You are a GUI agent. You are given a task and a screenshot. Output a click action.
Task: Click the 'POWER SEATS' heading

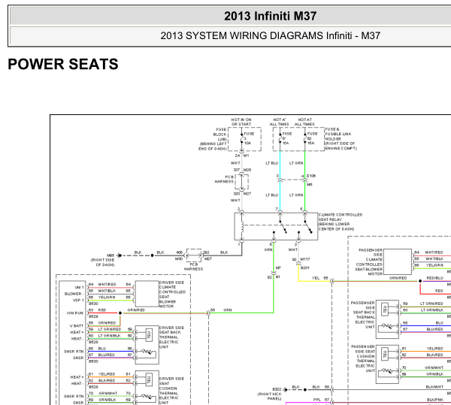(x=63, y=64)
